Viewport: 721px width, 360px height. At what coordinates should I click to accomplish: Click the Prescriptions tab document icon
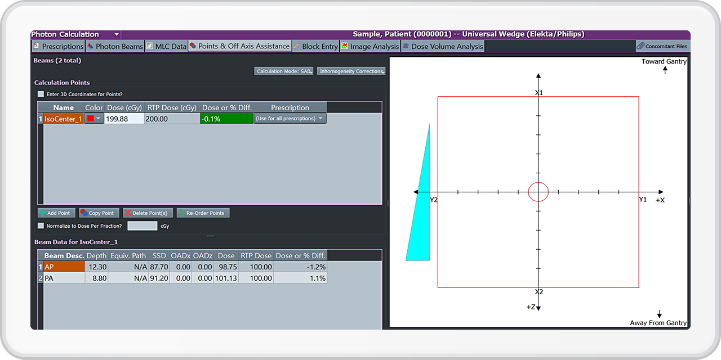(37, 46)
